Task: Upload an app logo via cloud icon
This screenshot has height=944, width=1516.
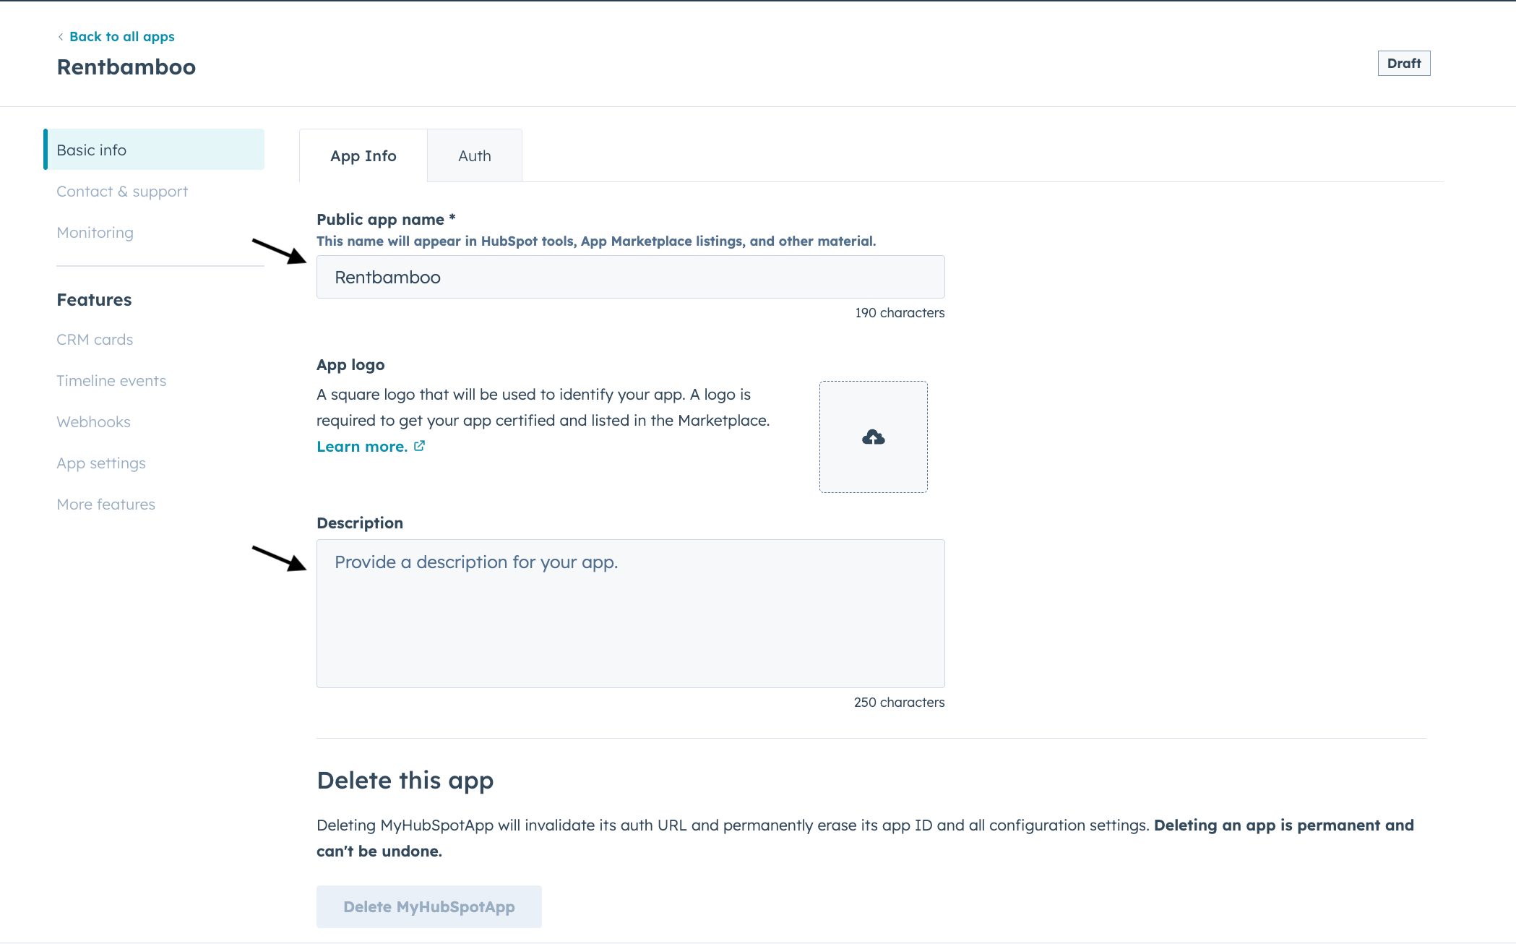Action: tap(874, 437)
